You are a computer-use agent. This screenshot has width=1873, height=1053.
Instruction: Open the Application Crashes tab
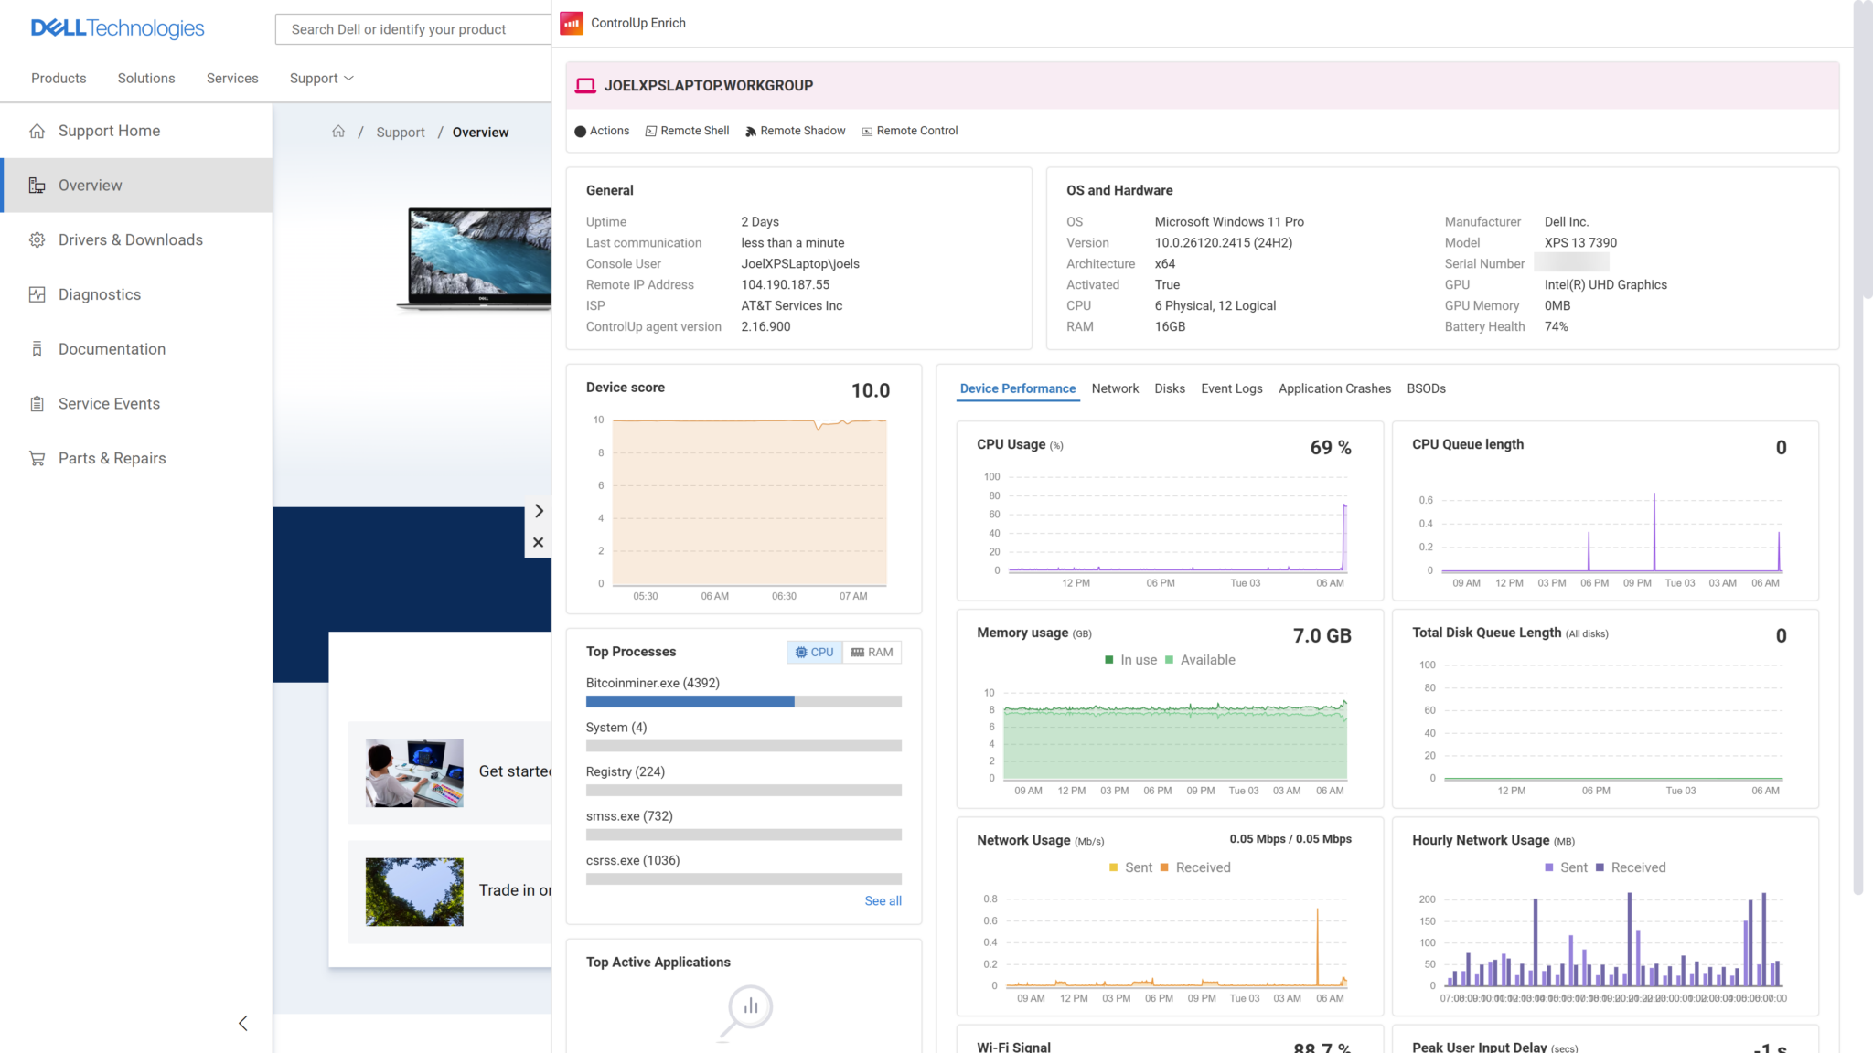[1333, 388]
